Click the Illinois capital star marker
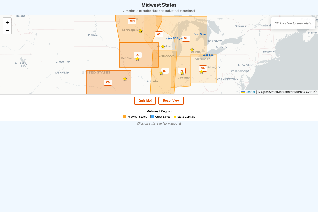Viewport: 318px width, 212px height. (161, 73)
